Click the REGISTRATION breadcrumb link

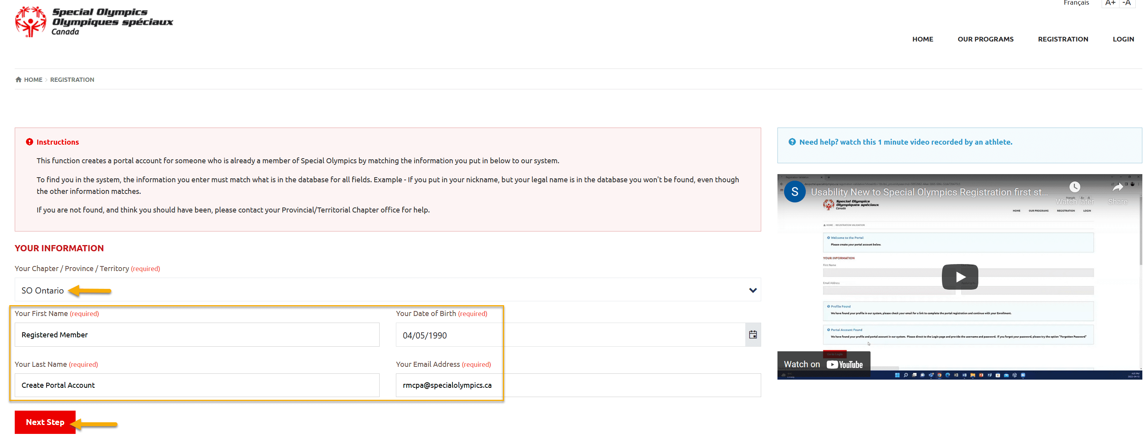[72, 80]
